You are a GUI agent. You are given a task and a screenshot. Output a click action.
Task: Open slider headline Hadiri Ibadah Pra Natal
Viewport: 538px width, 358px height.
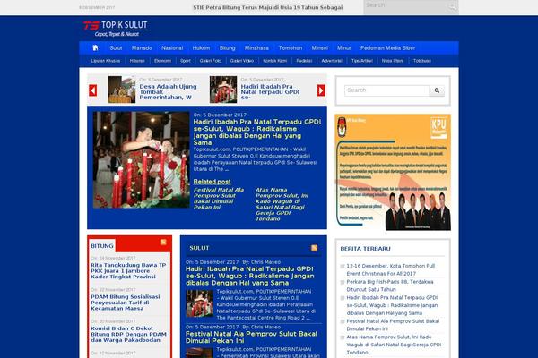pyautogui.click(x=270, y=92)
